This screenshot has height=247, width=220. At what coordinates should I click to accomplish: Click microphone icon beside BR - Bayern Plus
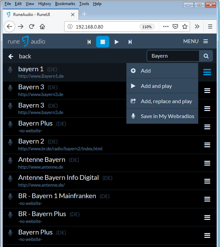(10, 215)
